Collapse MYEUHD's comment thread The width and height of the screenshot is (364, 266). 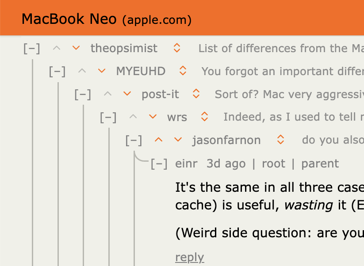pyautogui.click(x=57, y=72)
